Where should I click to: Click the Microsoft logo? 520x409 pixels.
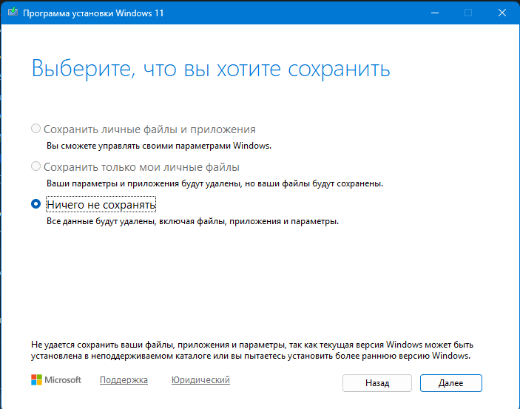[56, 380]
